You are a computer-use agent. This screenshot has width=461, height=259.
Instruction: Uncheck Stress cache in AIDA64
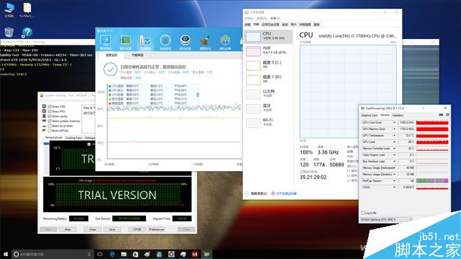click(x=50, y=116)
